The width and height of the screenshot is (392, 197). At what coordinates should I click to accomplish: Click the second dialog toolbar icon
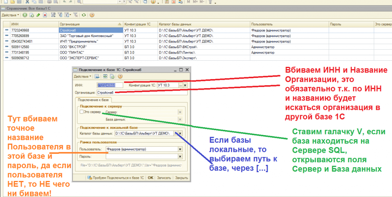[105, 77]
